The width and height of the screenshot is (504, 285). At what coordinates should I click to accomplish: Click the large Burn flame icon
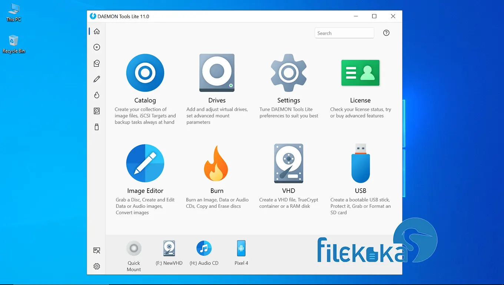216,163
